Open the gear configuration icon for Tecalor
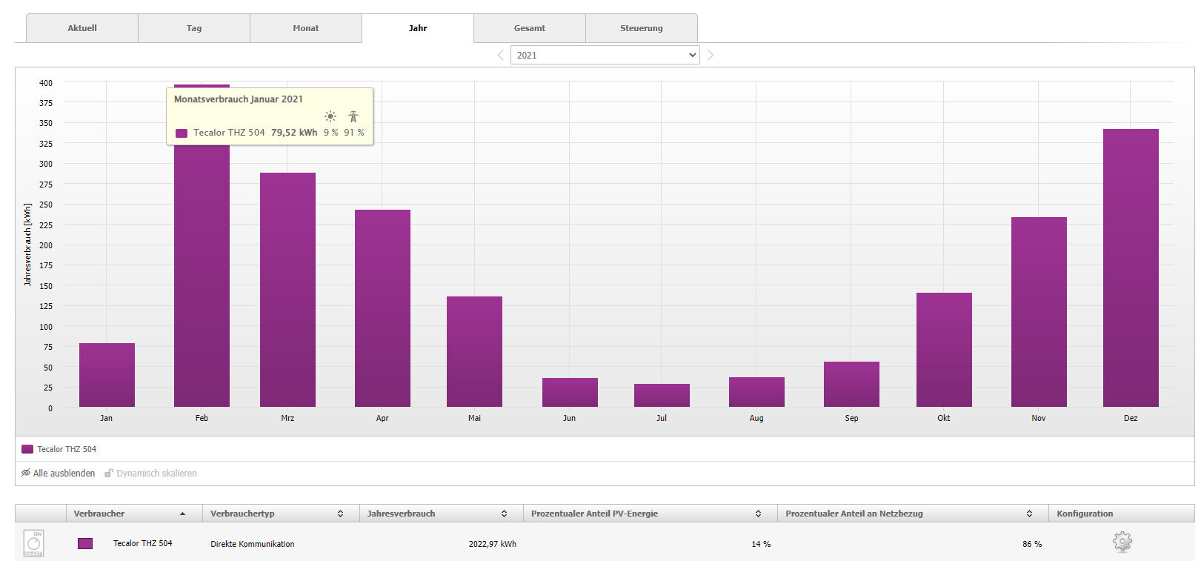Image resolution: width=1201 pixels, height=561 pixels. coord(1122,542)
